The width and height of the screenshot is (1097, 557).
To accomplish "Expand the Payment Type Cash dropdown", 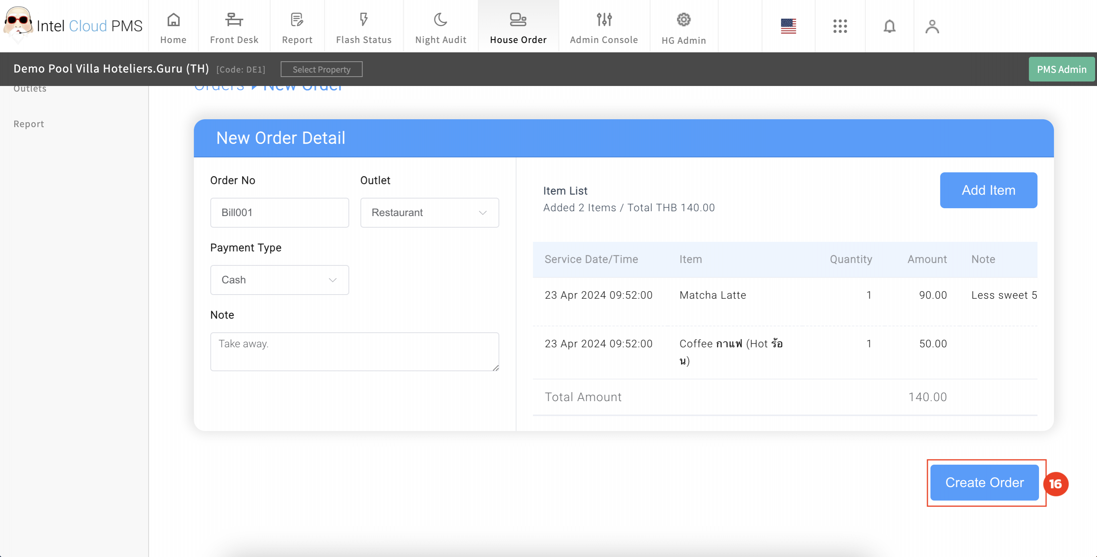I will tap(279, 280).
